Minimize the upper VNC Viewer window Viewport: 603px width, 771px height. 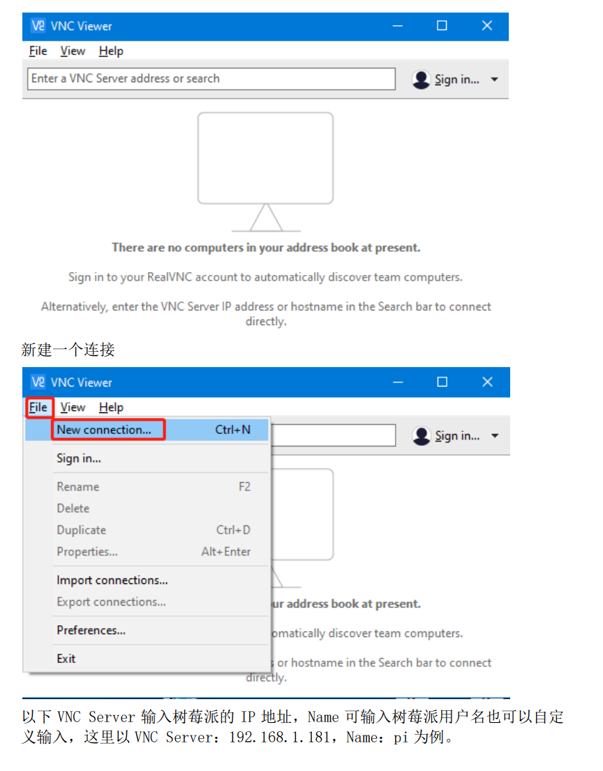397,26
